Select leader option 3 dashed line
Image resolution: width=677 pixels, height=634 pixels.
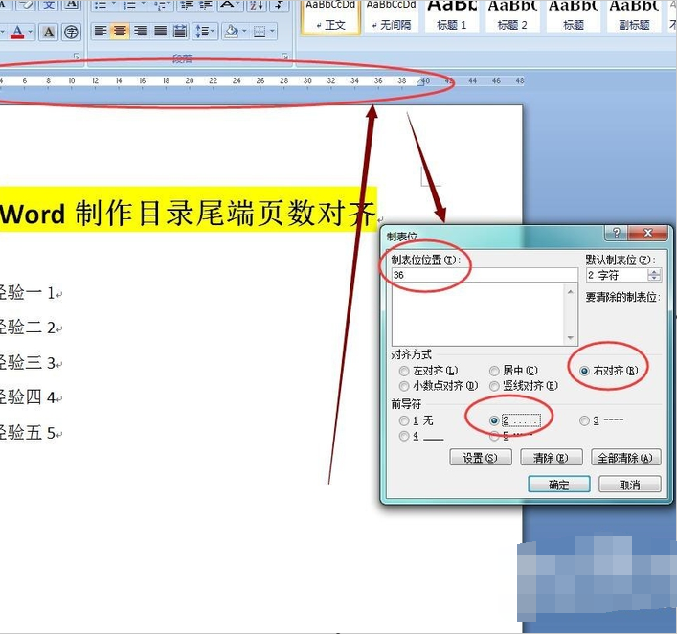(x=584, y=420)
